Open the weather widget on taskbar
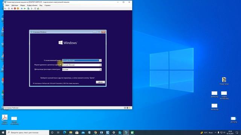 coord(207,132)
